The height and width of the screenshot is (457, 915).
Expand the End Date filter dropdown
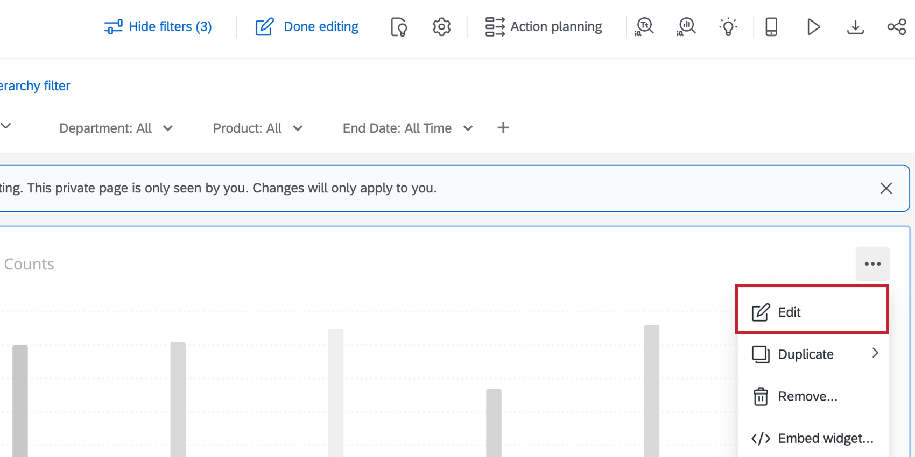pyautogui.click(x=407, y=128)
